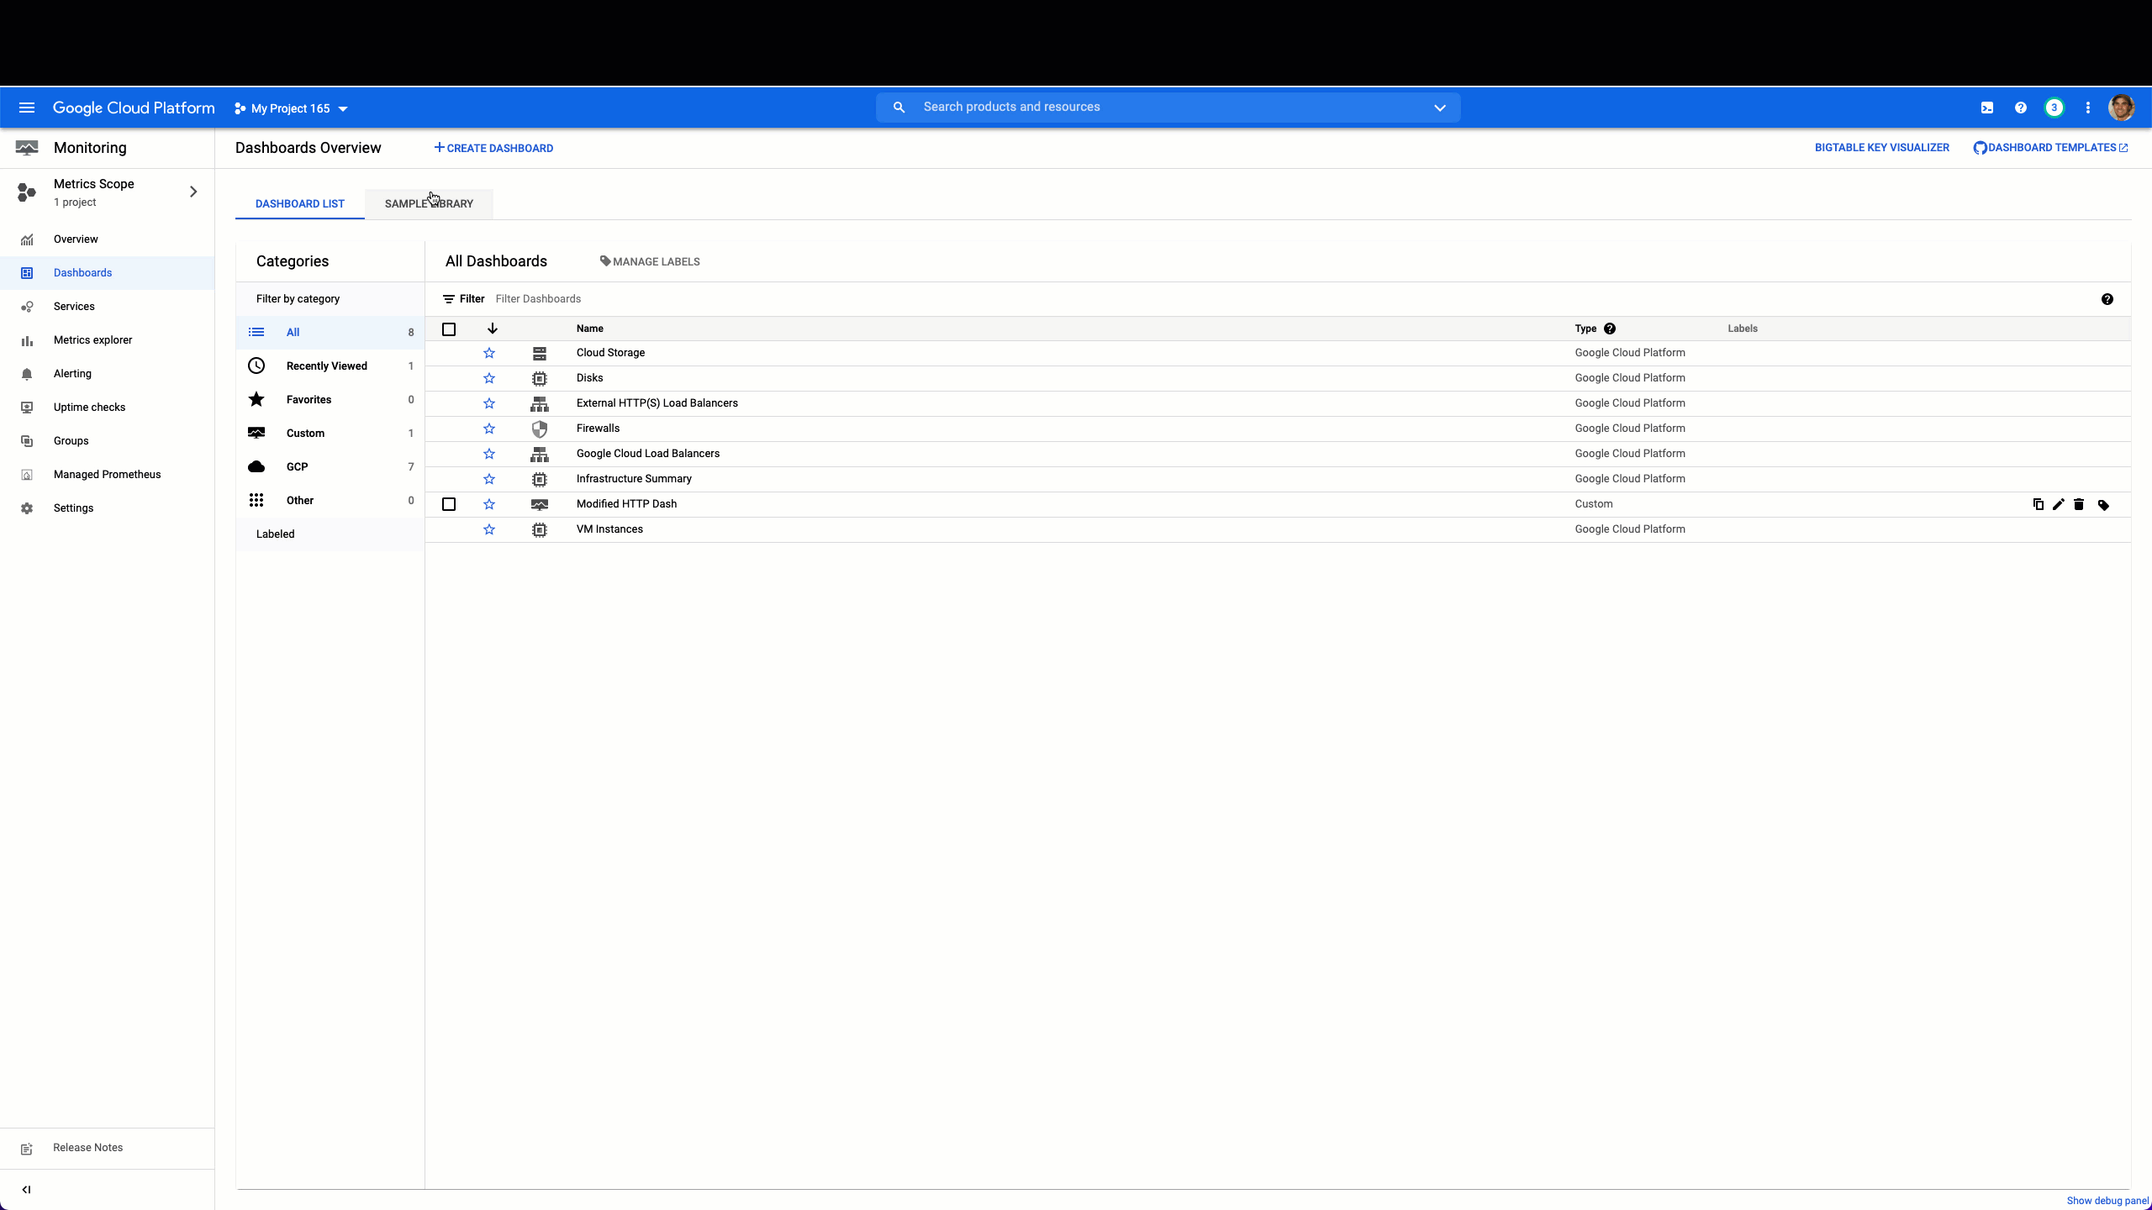Toggle the Cloud Storage favorite star

[488, 351]
